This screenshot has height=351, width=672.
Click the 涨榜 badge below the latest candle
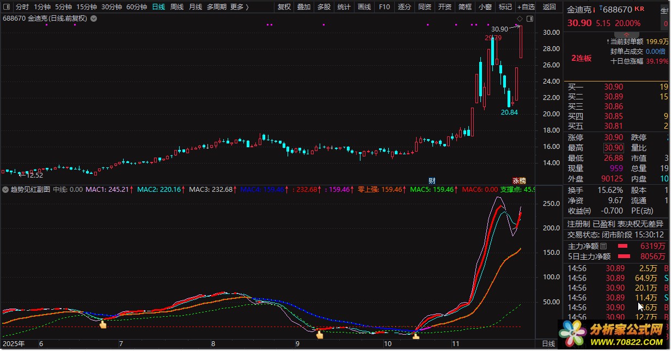pyautogui.click(x=519, y=180)
